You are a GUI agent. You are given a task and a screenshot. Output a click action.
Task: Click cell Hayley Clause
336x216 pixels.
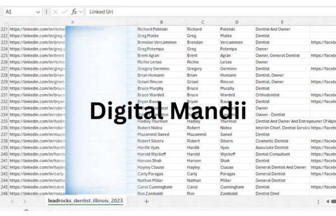[161, 167]
